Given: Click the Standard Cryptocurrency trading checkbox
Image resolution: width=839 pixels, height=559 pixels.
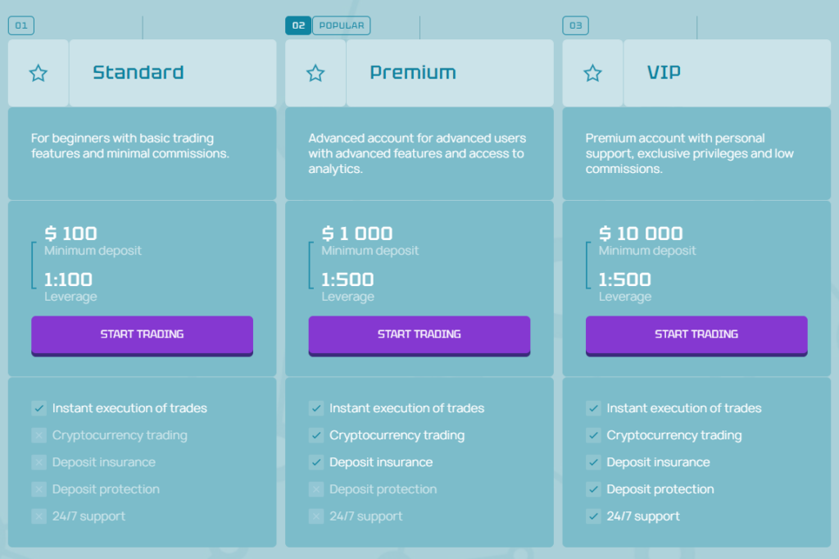Looking at the screenshot, I should pos(39,435).
